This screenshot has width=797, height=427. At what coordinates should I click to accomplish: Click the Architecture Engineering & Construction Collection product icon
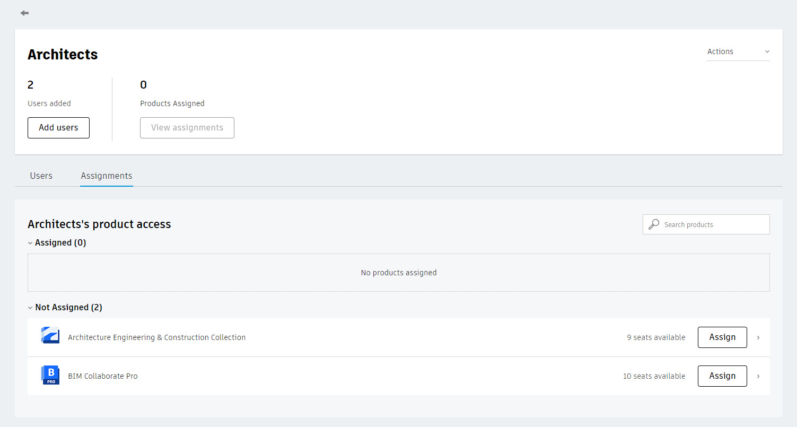50,335
